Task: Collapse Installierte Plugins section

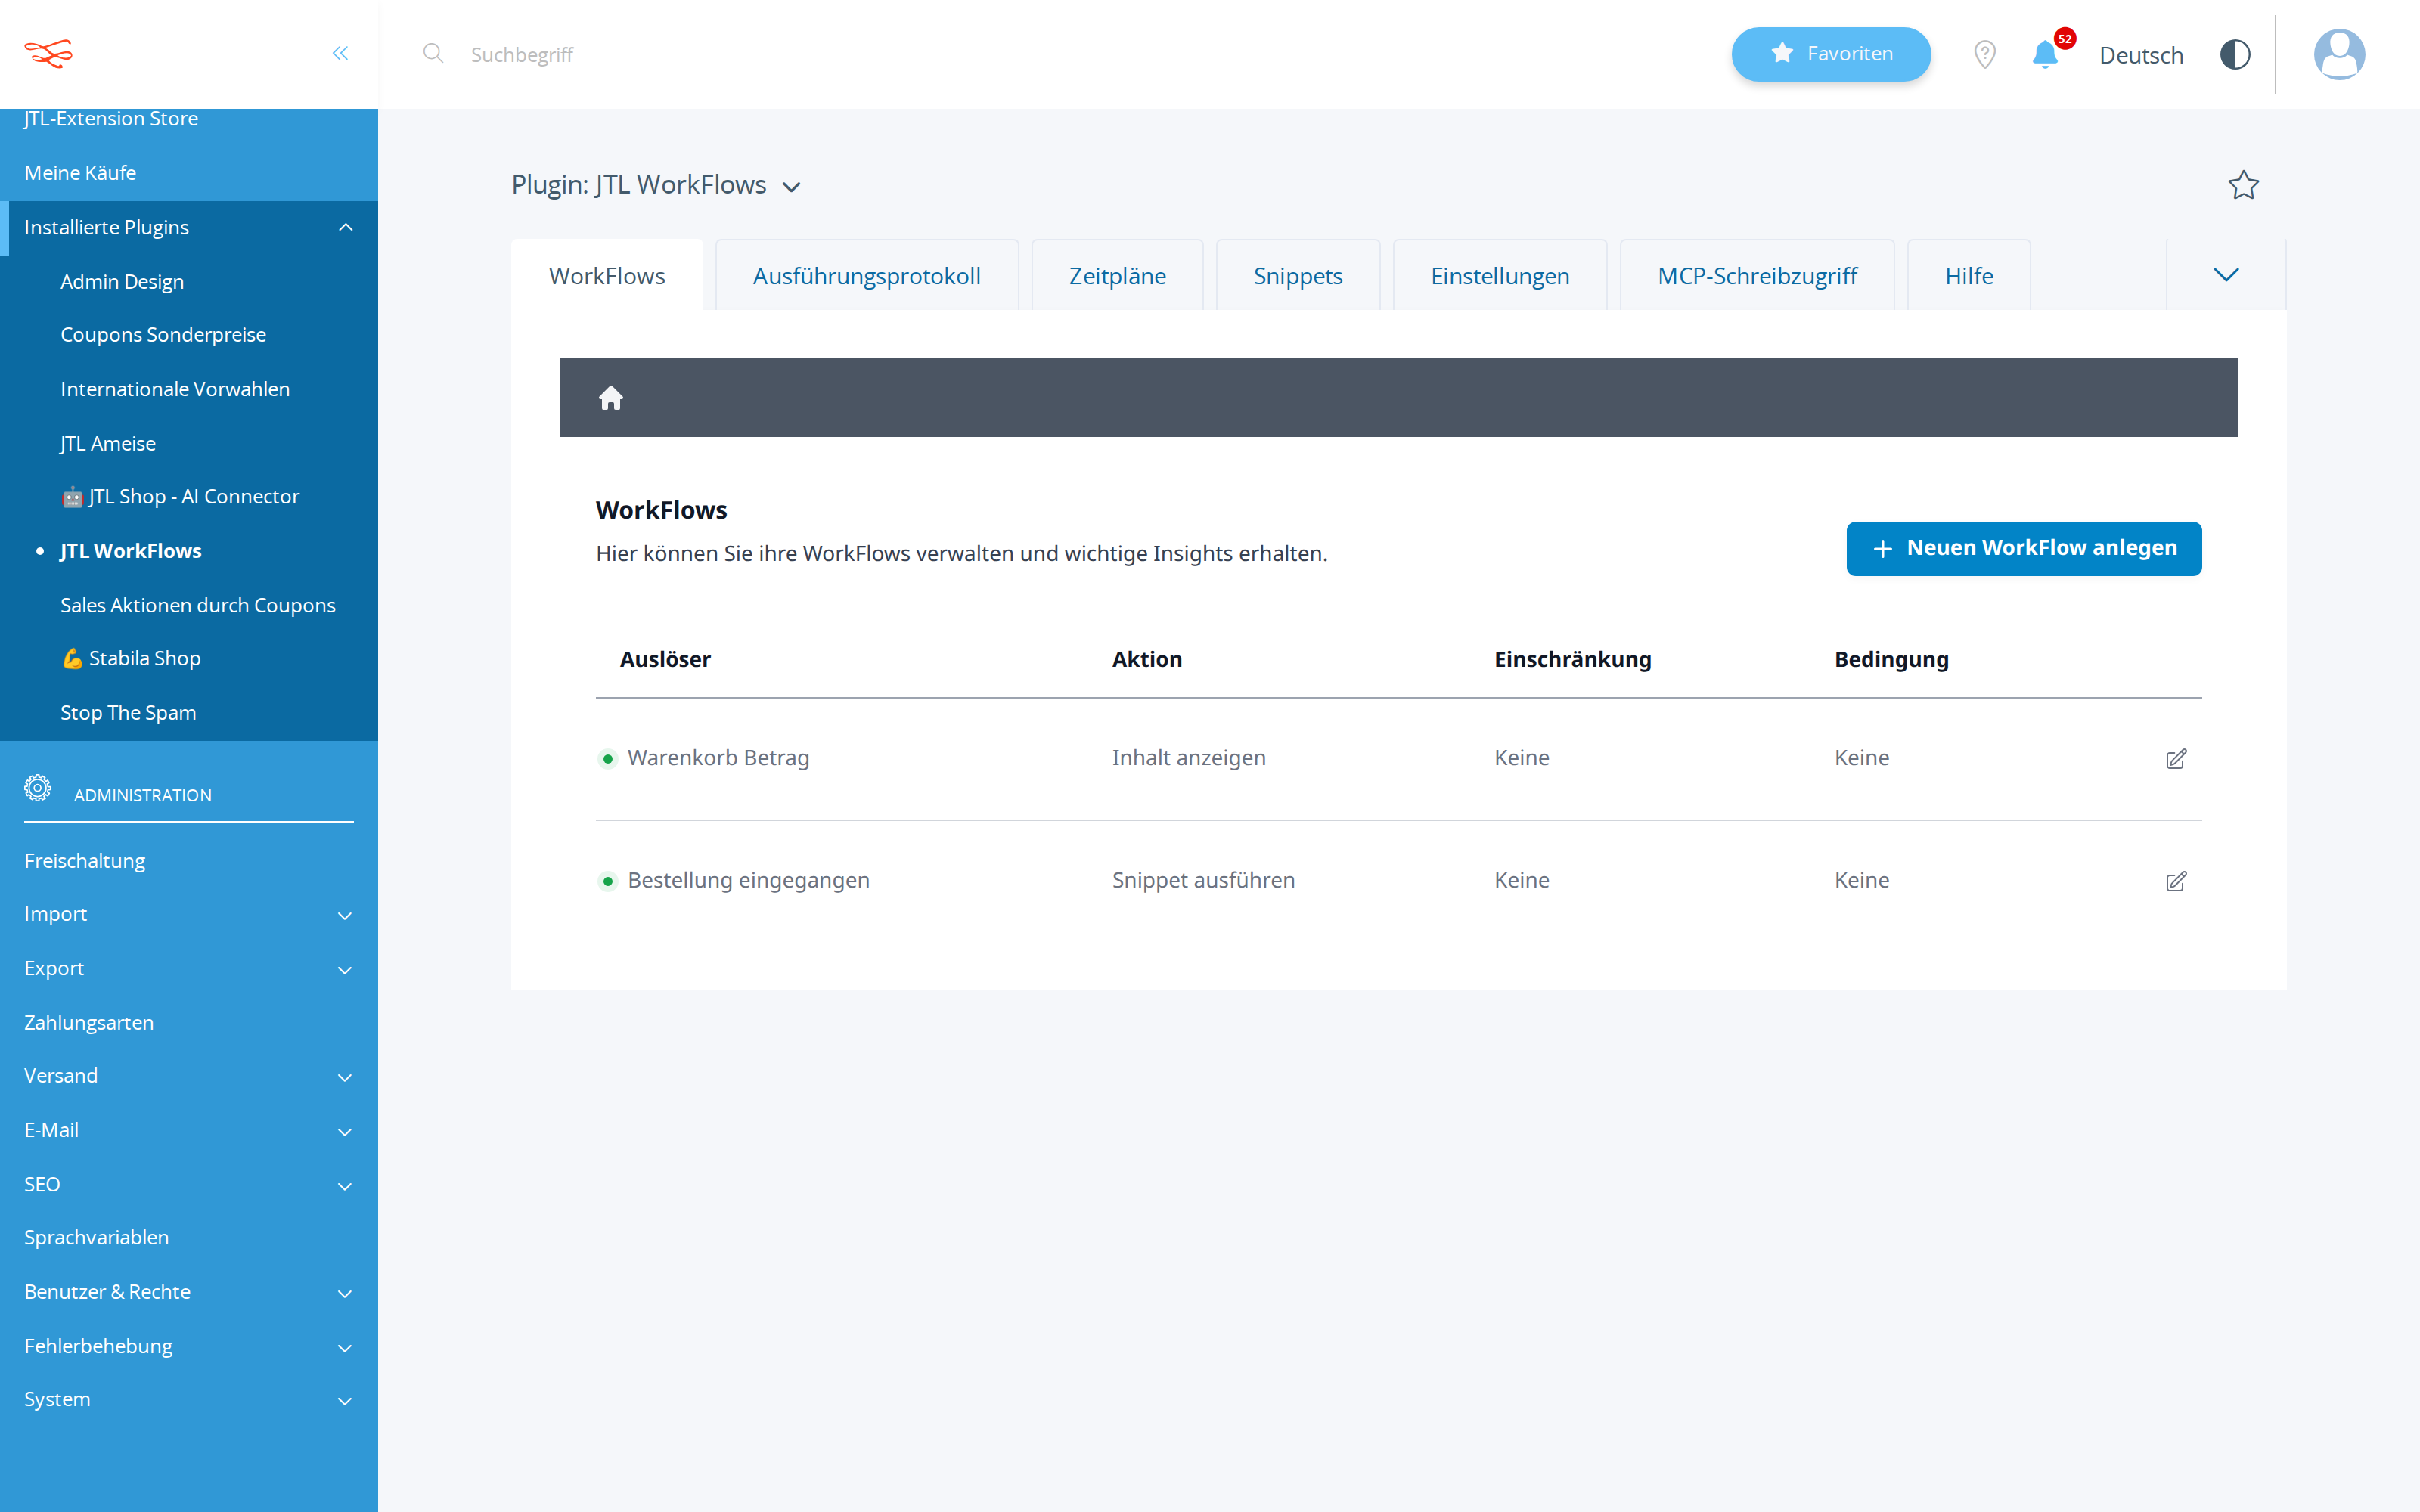Action: point(346,227)
